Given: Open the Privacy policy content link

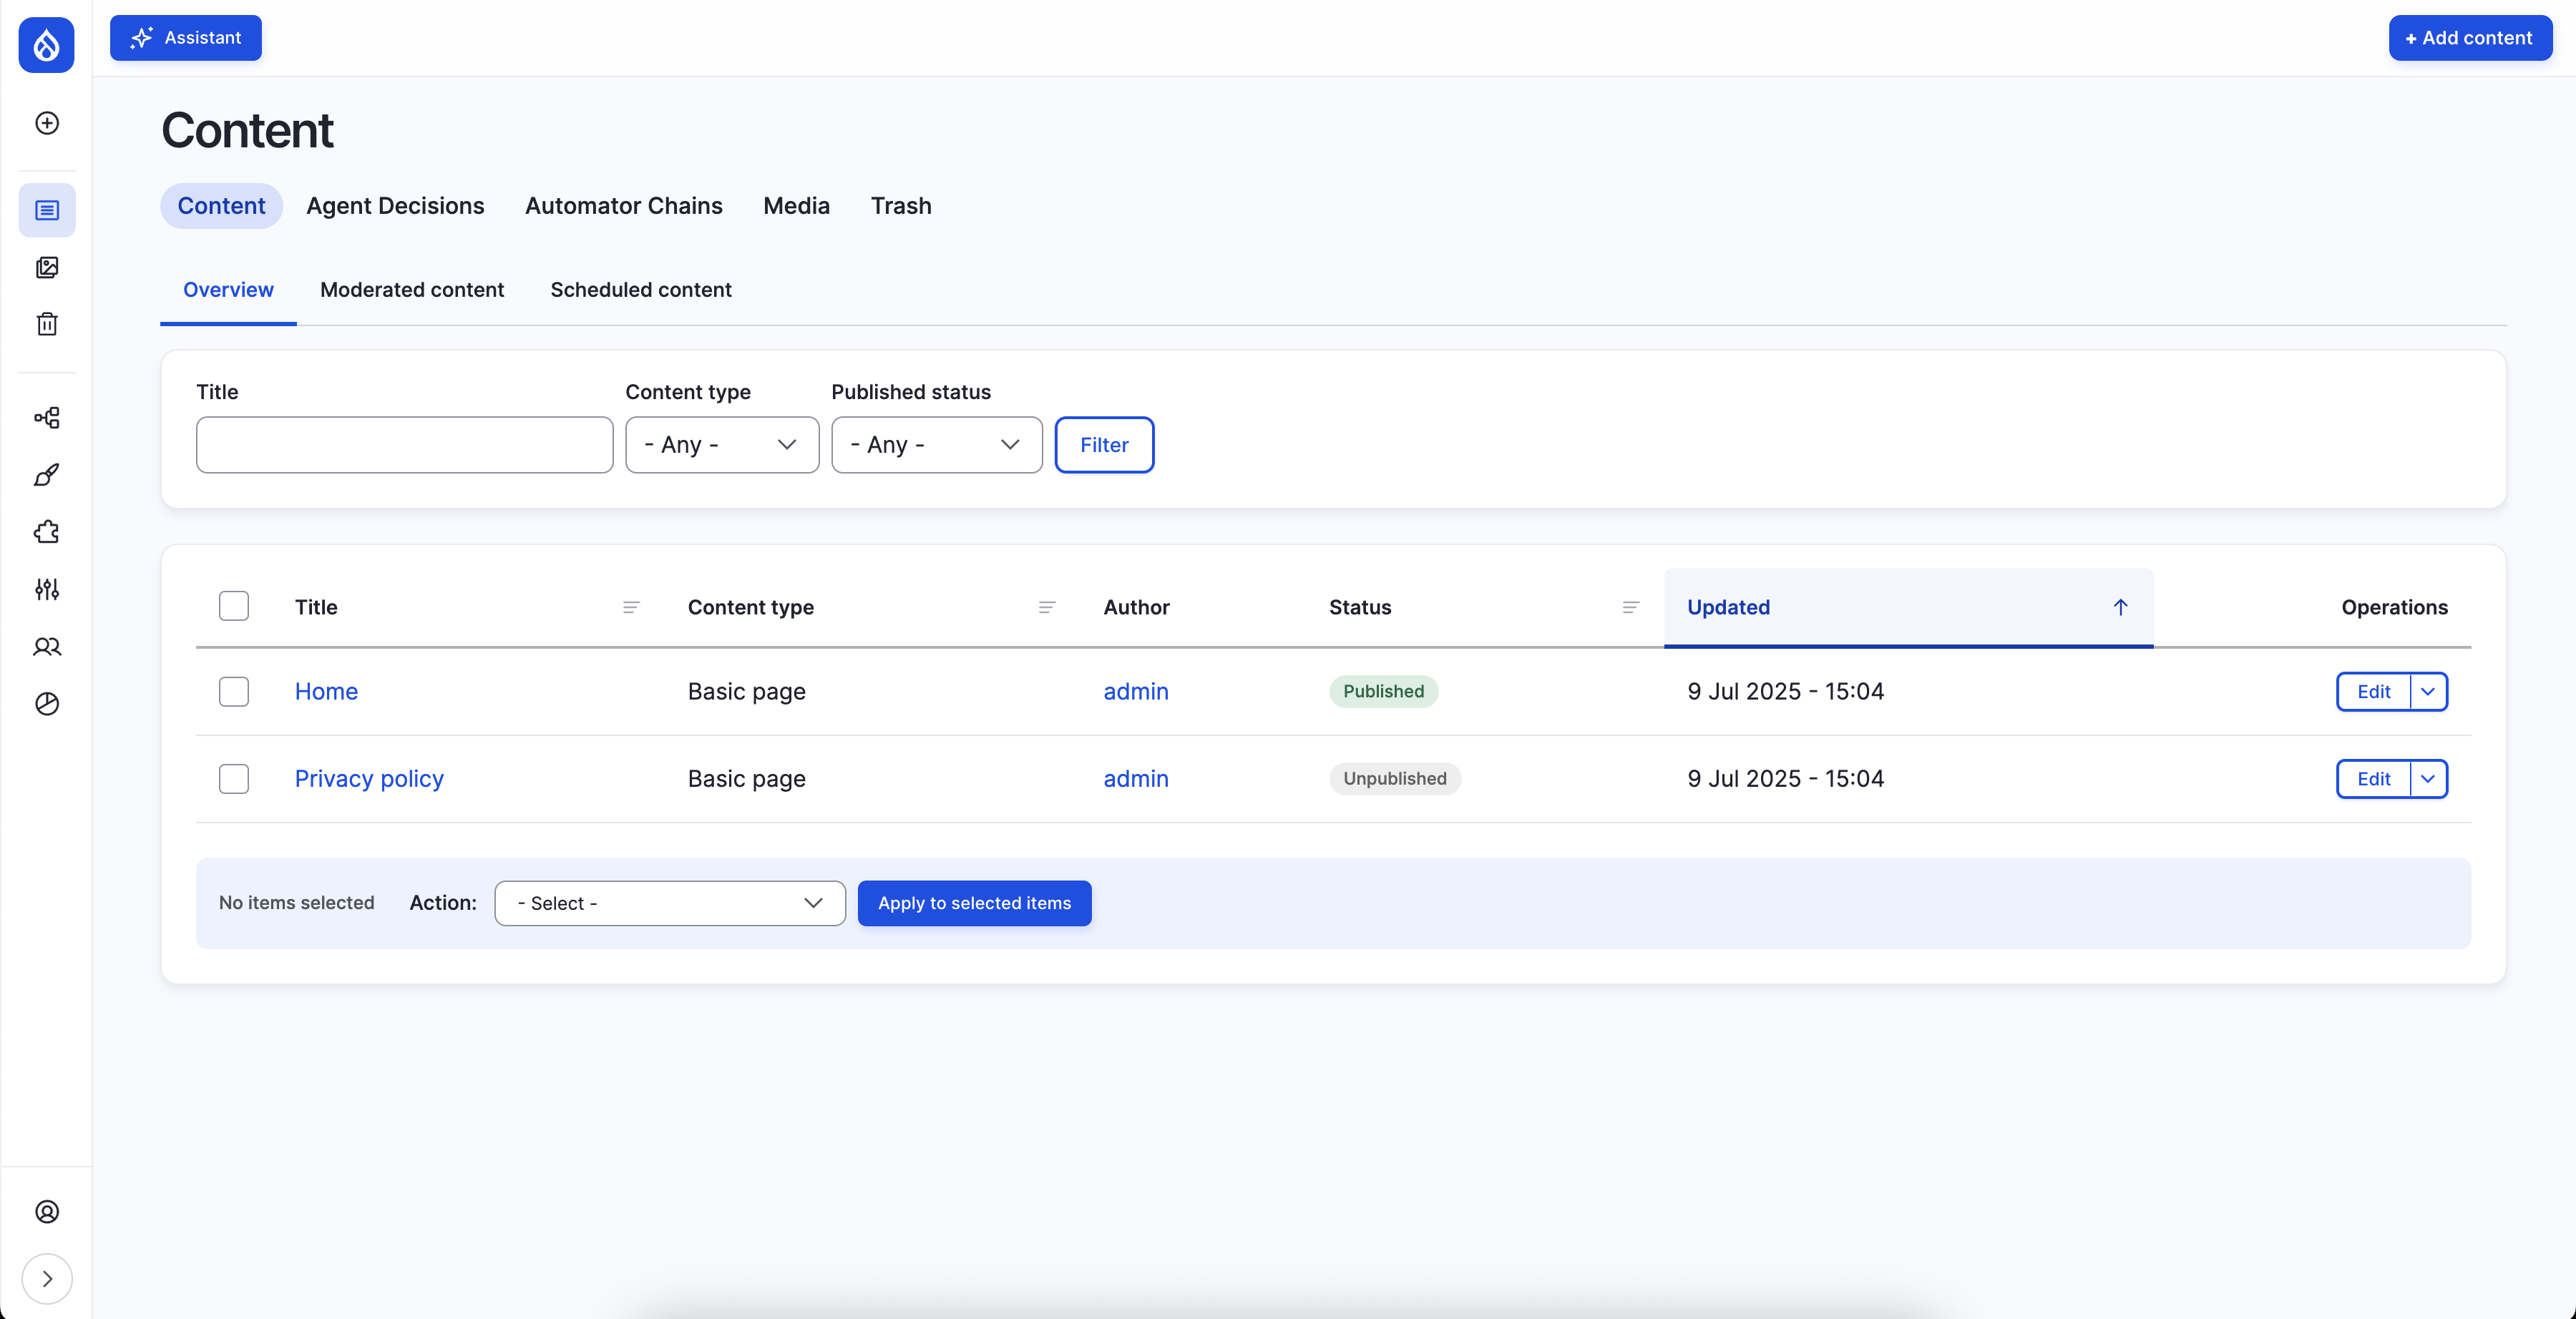Looking at the screenshot, I should pyautogui.click(x=368, y=778).
